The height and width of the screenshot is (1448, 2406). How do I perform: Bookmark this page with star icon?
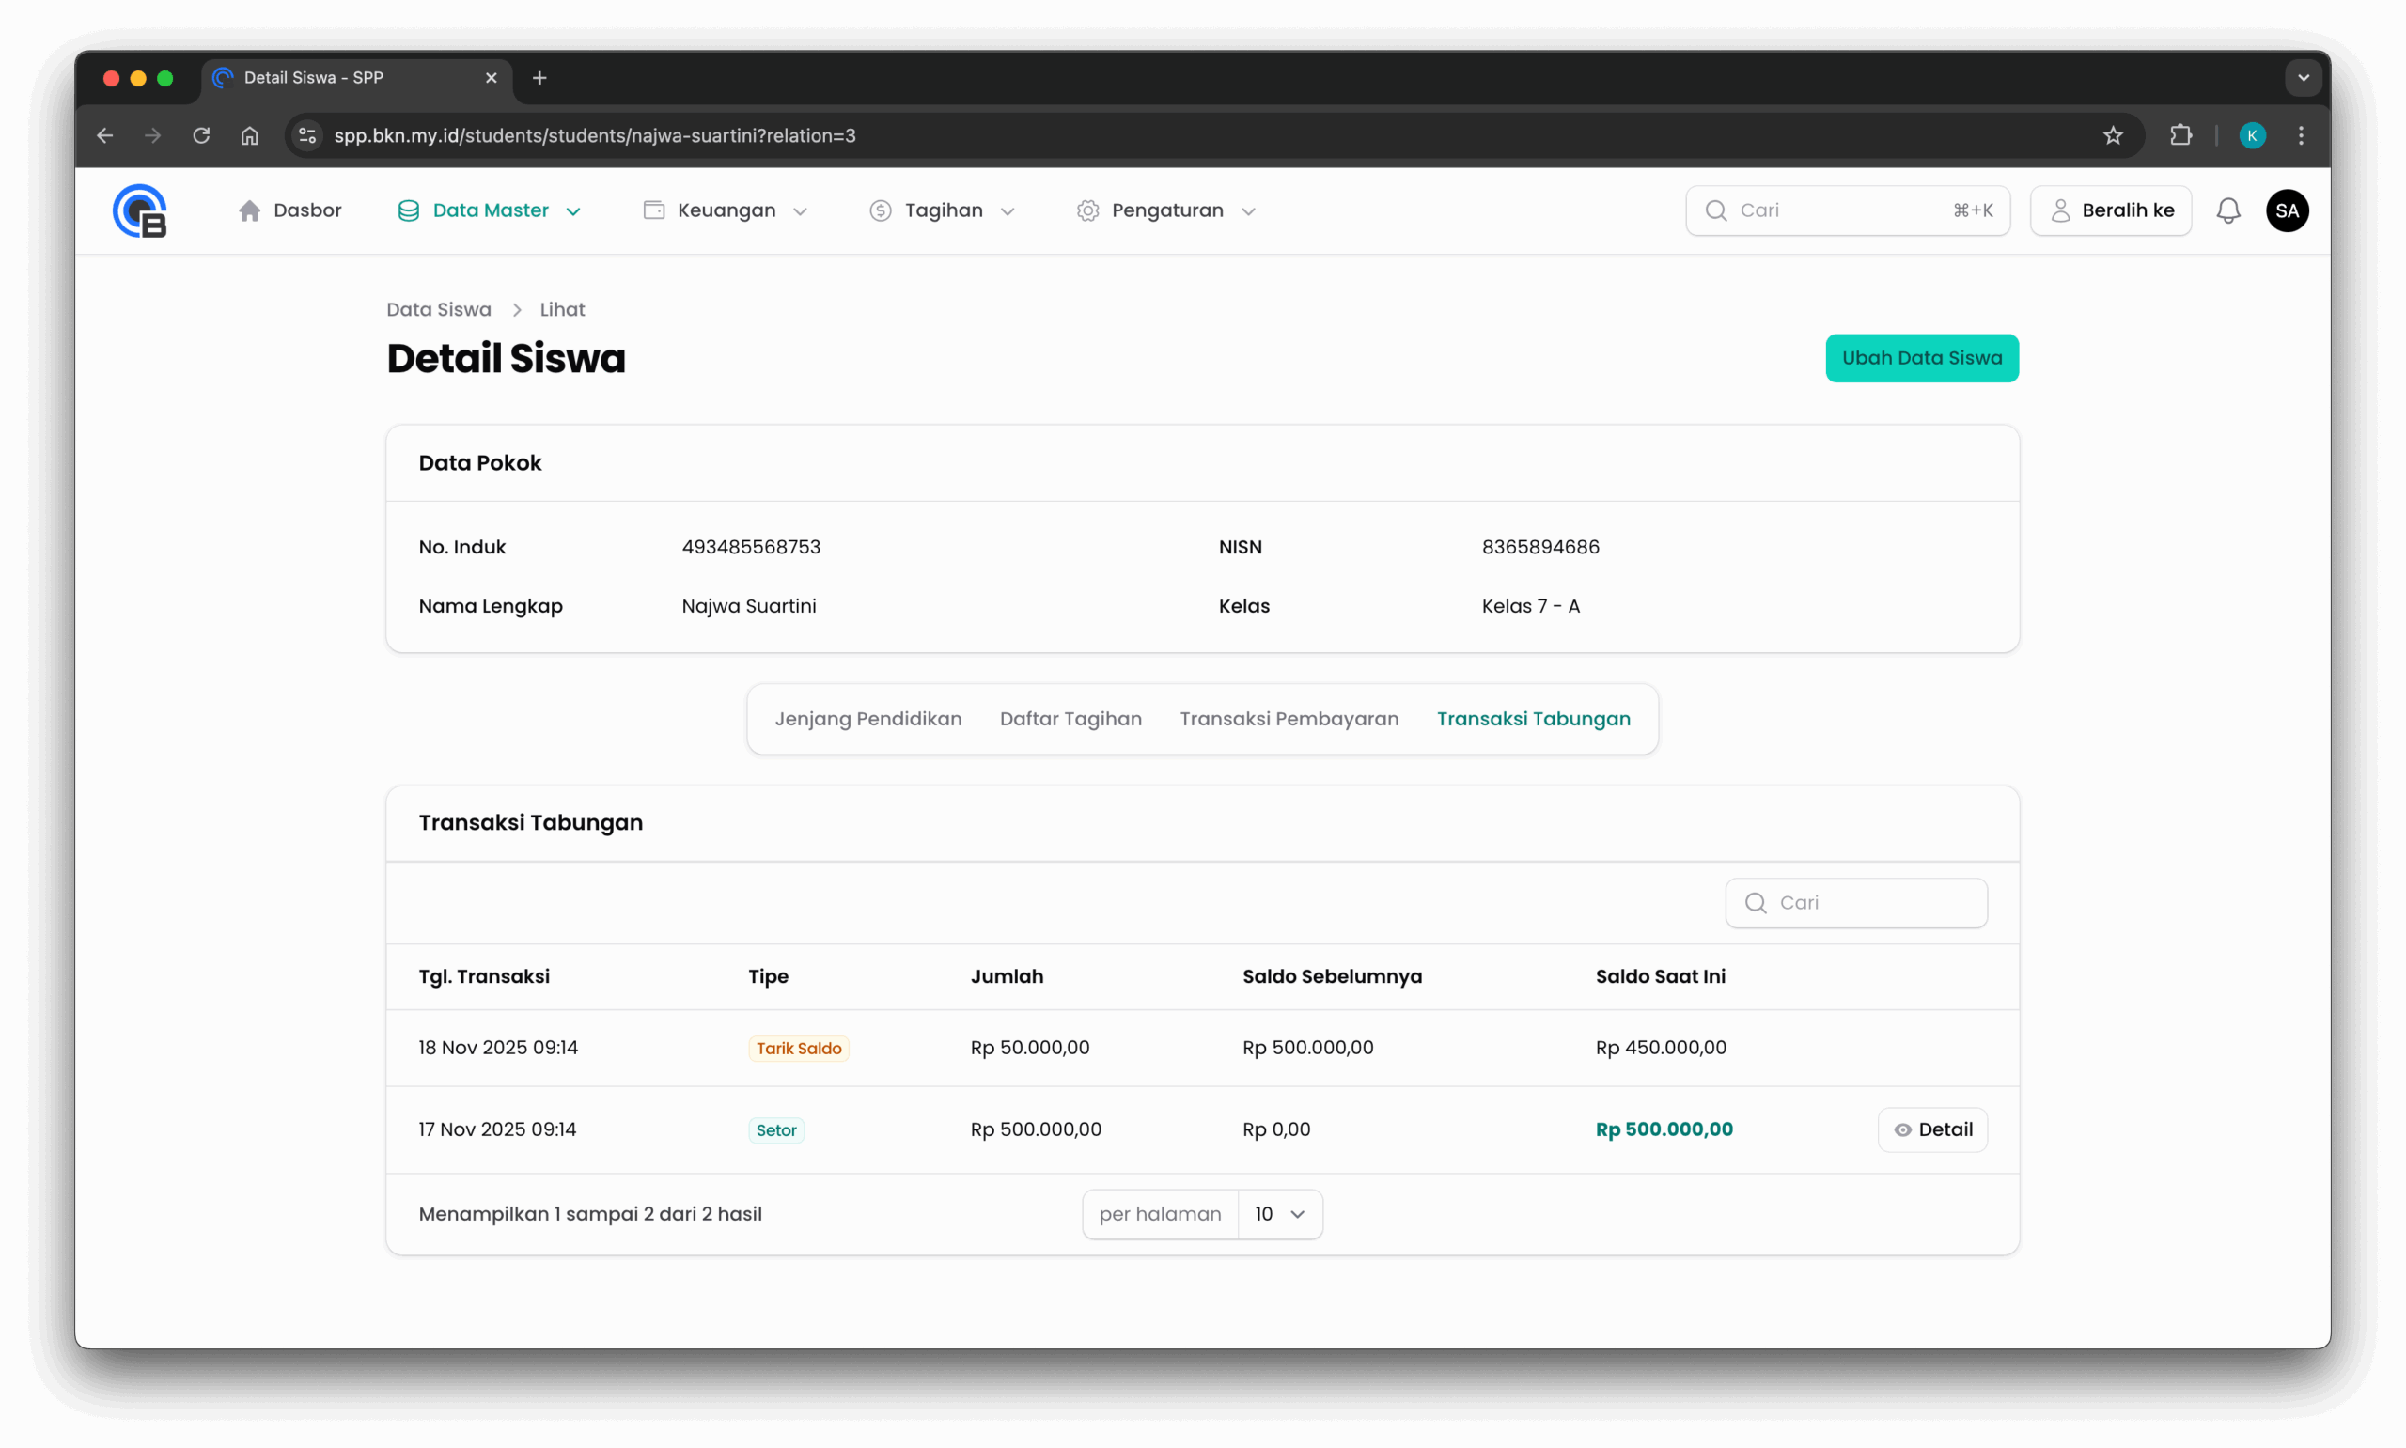(2113, 135)
